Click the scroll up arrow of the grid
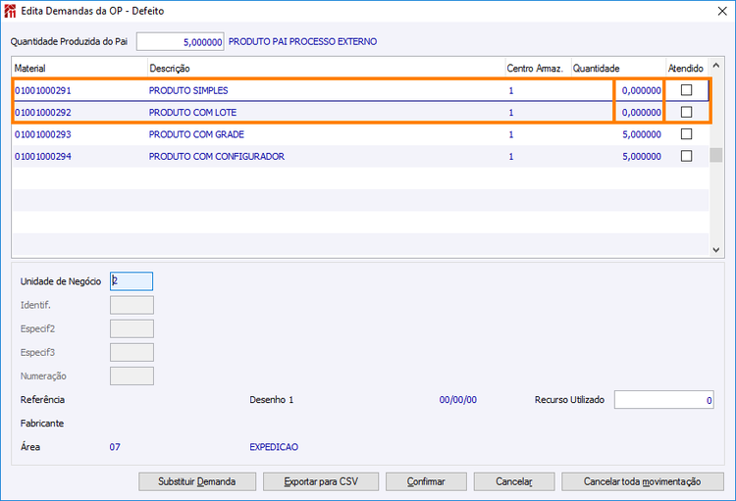The image size is (736, 501). tap(715, 66)
